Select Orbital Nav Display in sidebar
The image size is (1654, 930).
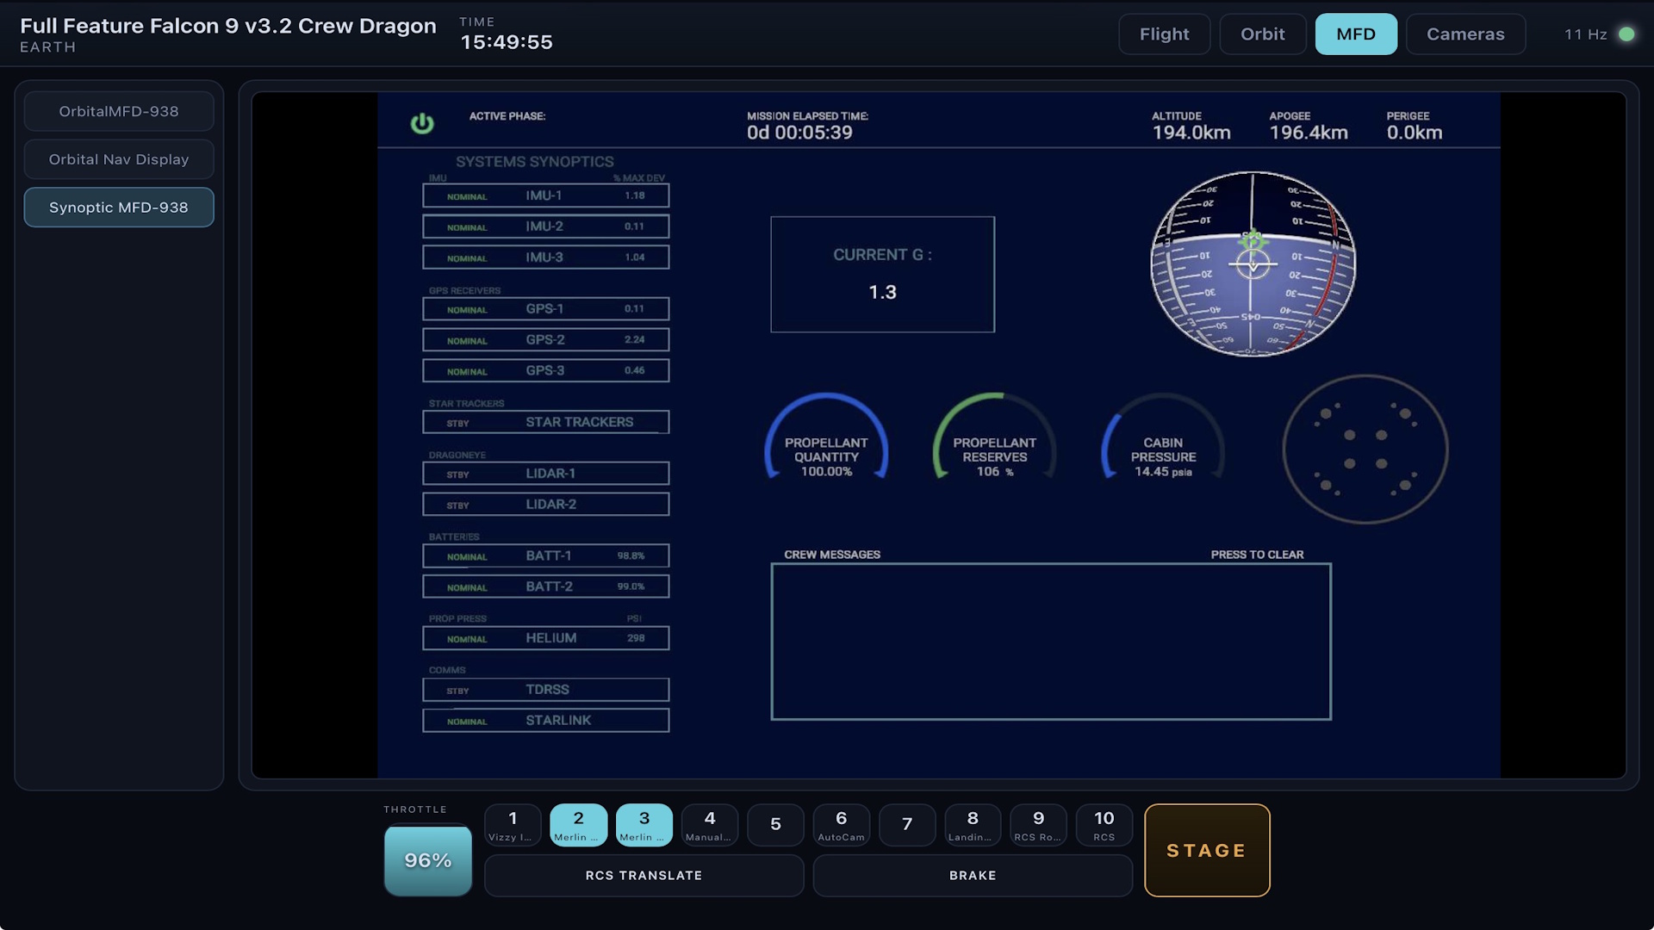pos(119,159)
